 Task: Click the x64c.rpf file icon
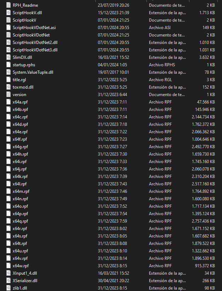tap(9, 117)
